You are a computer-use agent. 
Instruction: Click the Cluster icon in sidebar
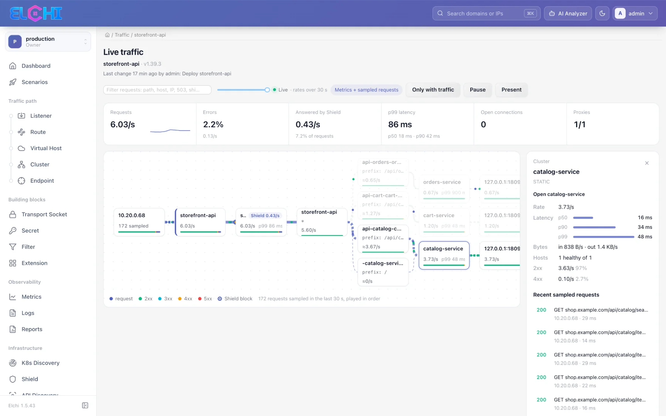[21, 165]
